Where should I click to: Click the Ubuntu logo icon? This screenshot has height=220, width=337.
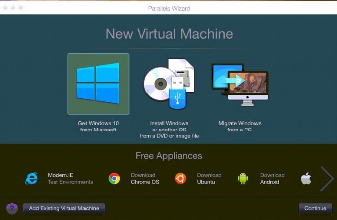(180, 178)
